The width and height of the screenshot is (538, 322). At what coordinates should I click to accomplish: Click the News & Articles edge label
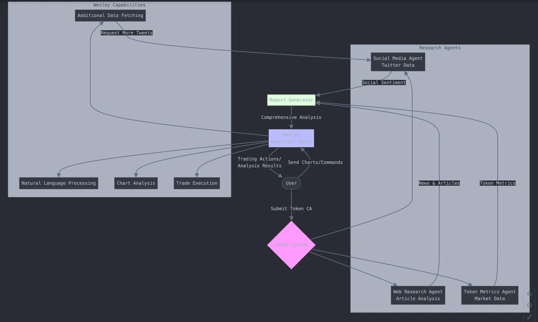coord(439,183)
